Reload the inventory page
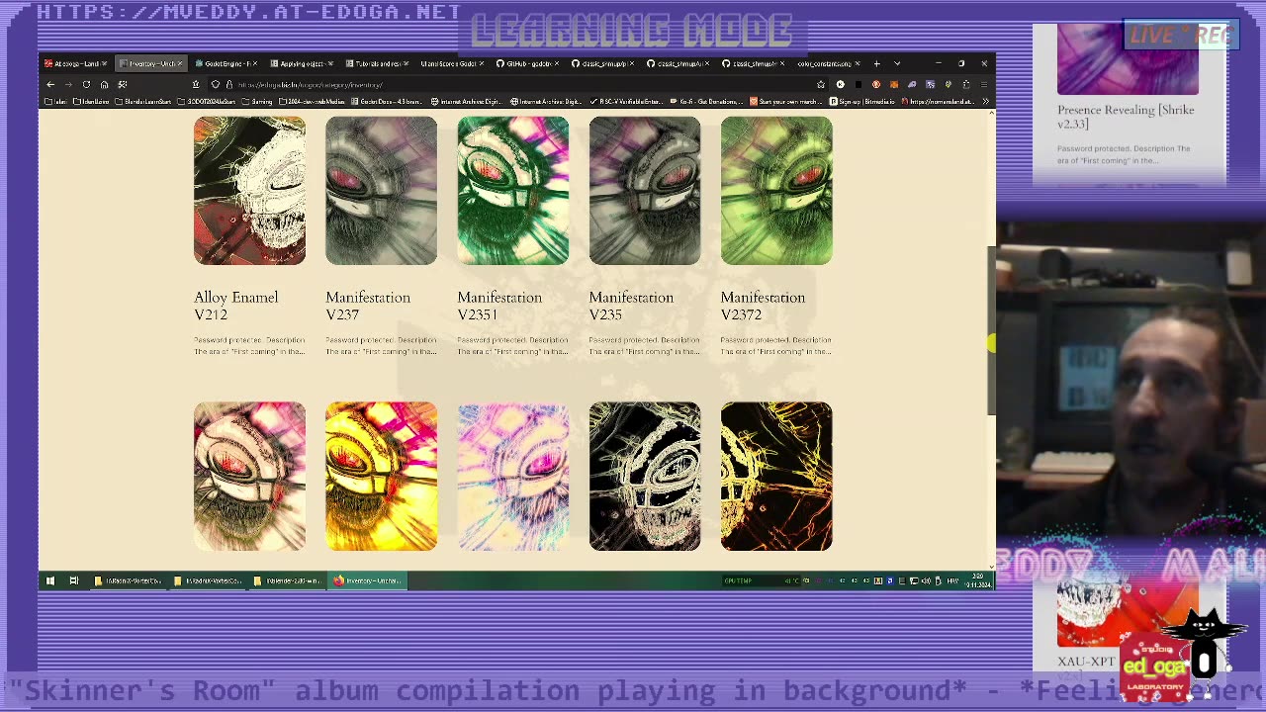Screen dimensions: 1266x712 tap(86, 85)
